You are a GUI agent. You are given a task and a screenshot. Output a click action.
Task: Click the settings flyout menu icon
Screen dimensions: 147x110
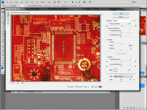(134, 21)
